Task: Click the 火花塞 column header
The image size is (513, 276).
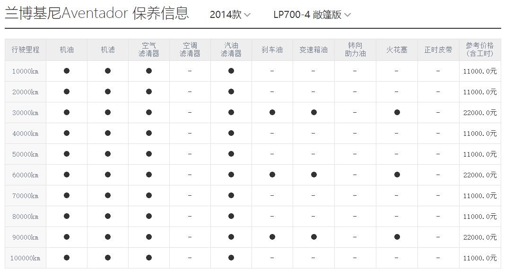Action: [x=397, y=50]
